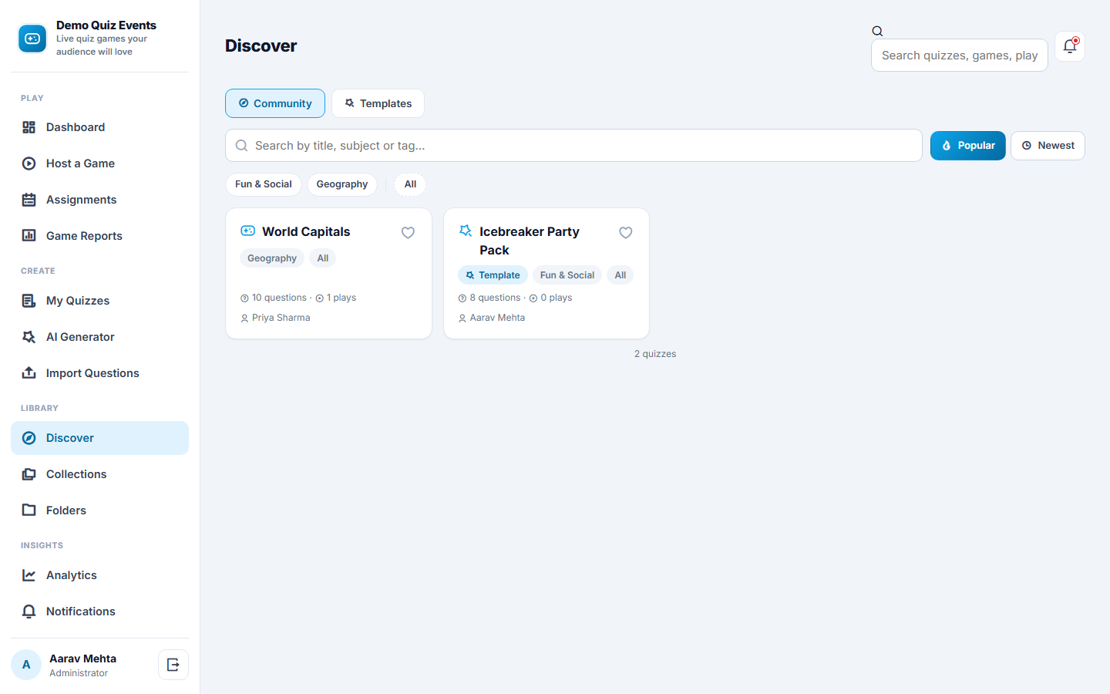Switch to the Templates tab

378,103
